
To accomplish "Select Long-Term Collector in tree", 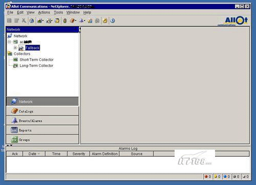I will click(36, 66).
